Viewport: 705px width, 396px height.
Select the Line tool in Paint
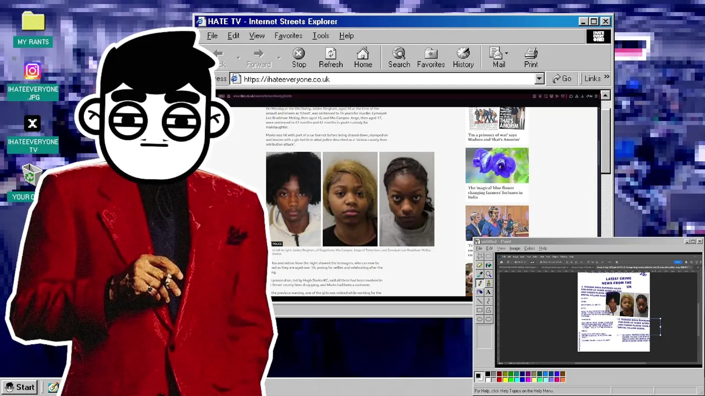click(479, 301)
